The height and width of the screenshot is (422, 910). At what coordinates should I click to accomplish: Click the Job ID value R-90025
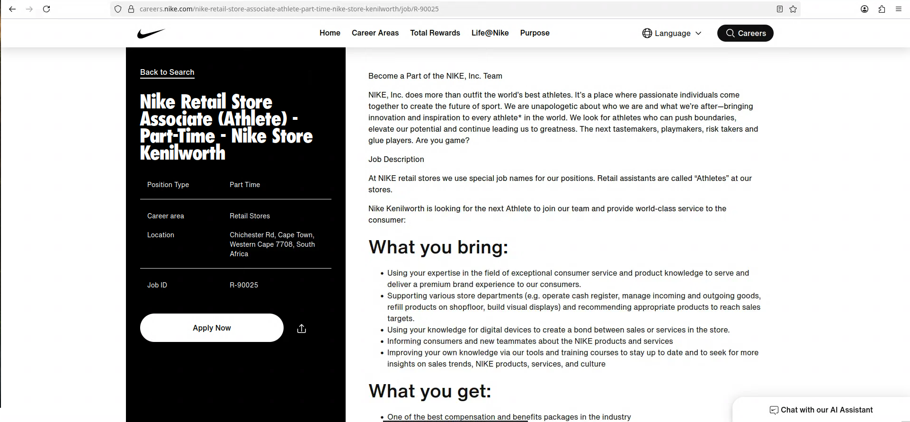tap(244, 285)
